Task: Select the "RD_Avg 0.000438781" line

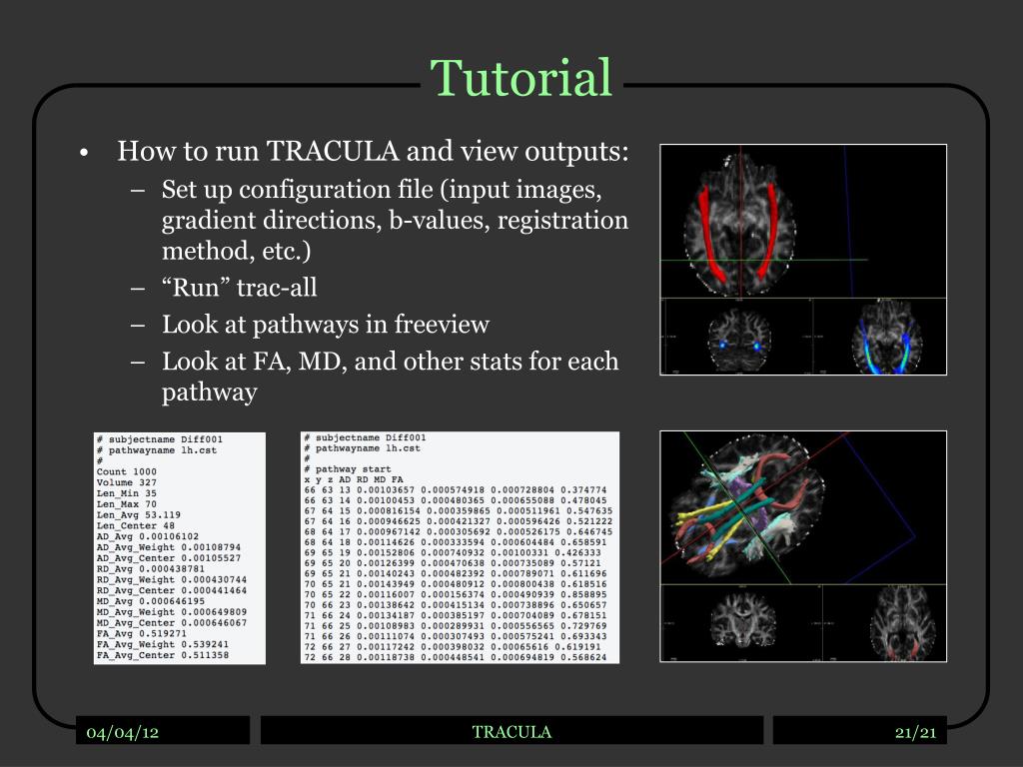Action: [x=151, y=568]
